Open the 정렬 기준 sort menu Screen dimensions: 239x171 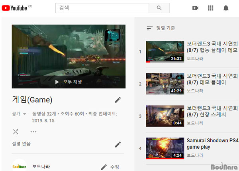pos(161,28)
